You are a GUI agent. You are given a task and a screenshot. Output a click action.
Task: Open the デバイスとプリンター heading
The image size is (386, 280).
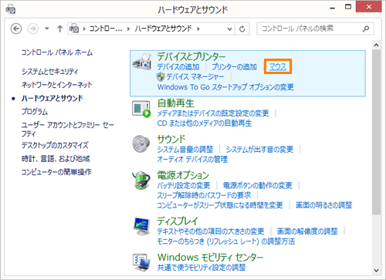click(x=191, y=56)
